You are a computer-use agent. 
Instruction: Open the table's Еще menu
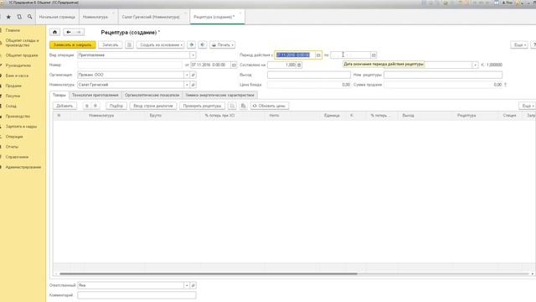click(x=528, y=107)
